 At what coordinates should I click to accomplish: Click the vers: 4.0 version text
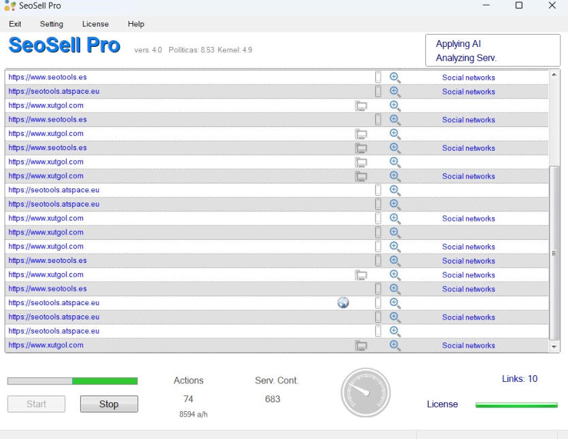tap(148, 50)
